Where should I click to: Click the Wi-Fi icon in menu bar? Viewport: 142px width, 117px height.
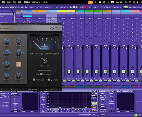pos(130,2)
